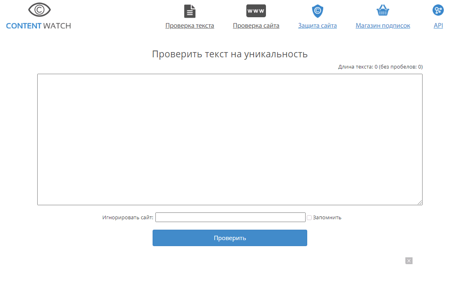455x291 pixels.
Task: Open the Проверка текста menu link
Action: point(190,26)
